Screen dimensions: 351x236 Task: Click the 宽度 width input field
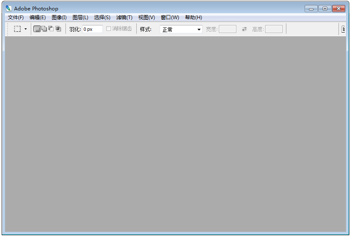[228, 29]
